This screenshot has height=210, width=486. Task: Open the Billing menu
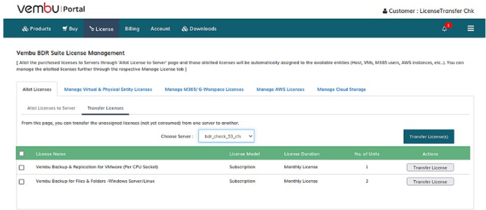[132, 29]
